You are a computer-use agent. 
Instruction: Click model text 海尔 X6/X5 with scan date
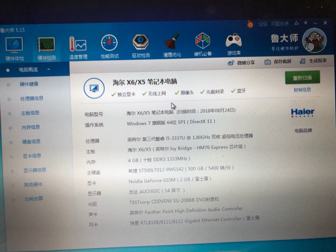click(181, 112)
